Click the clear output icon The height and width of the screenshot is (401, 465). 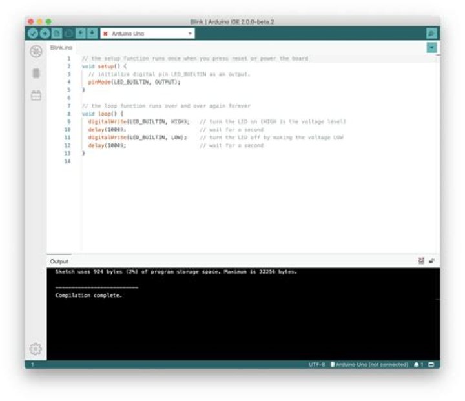(x=421, y=261)
